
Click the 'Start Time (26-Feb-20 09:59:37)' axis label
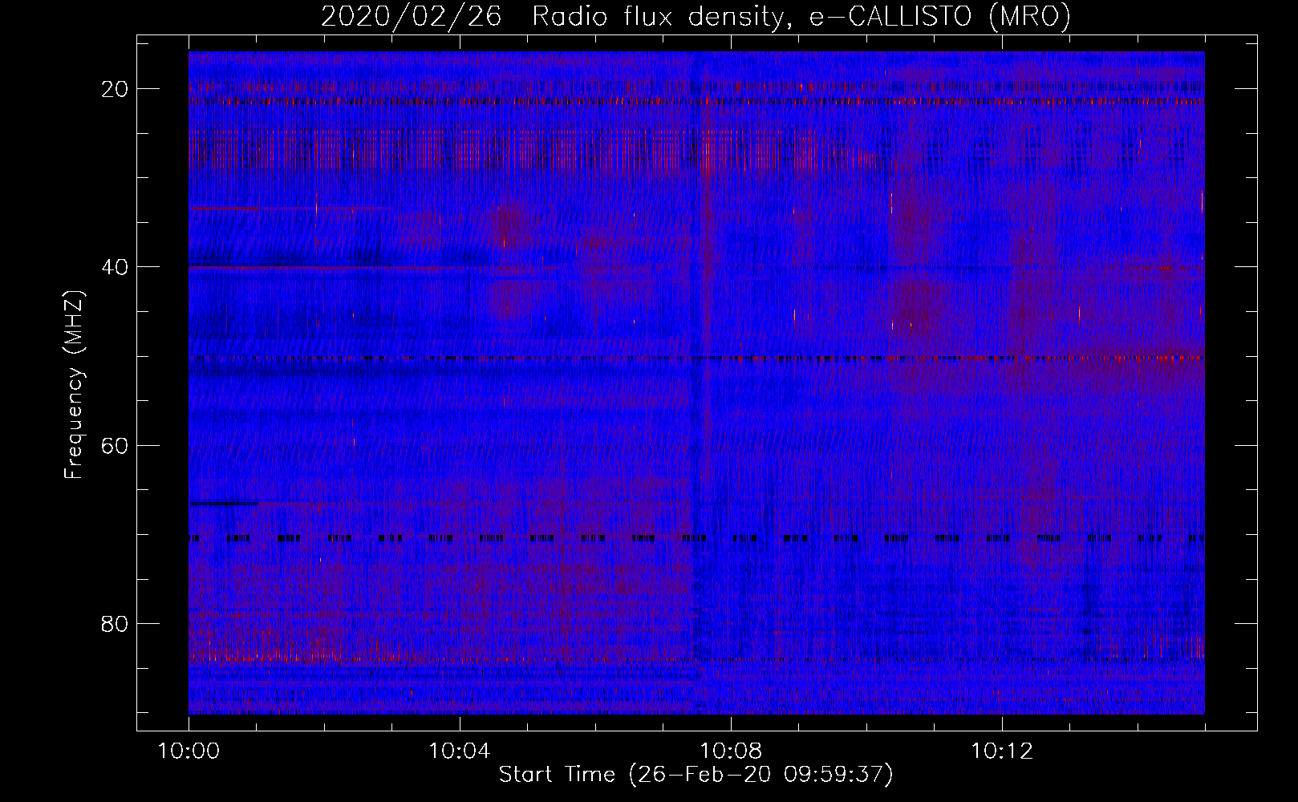[x=696, y=775]
